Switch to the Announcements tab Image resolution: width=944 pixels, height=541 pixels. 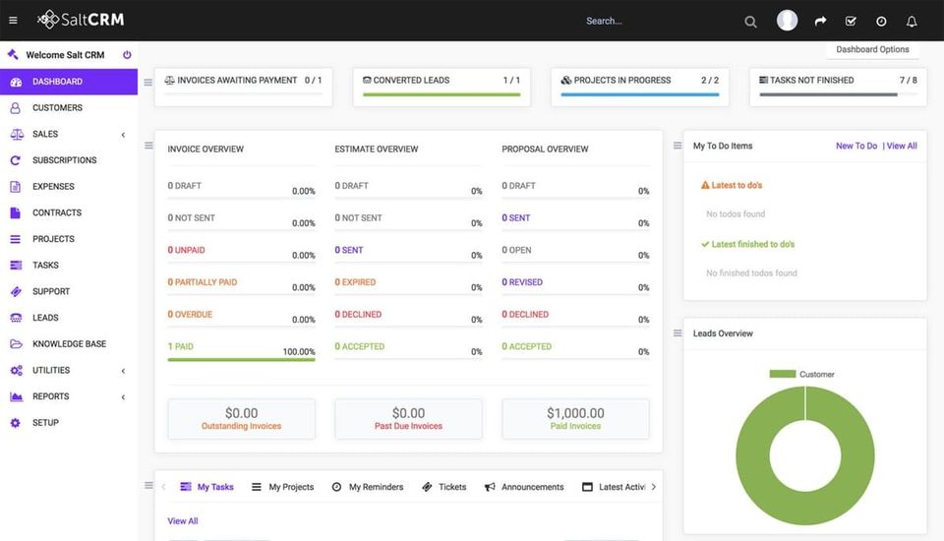pos(524,487)
